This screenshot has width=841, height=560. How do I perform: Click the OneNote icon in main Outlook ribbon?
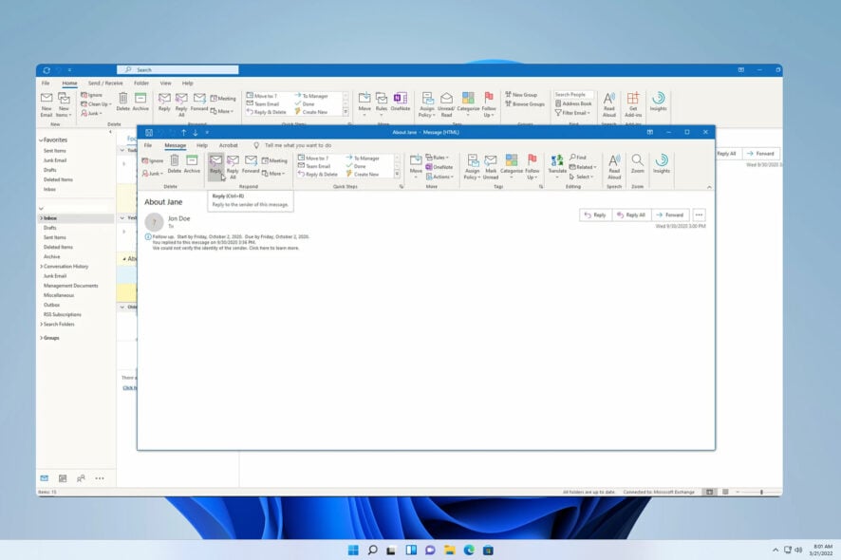401,102
